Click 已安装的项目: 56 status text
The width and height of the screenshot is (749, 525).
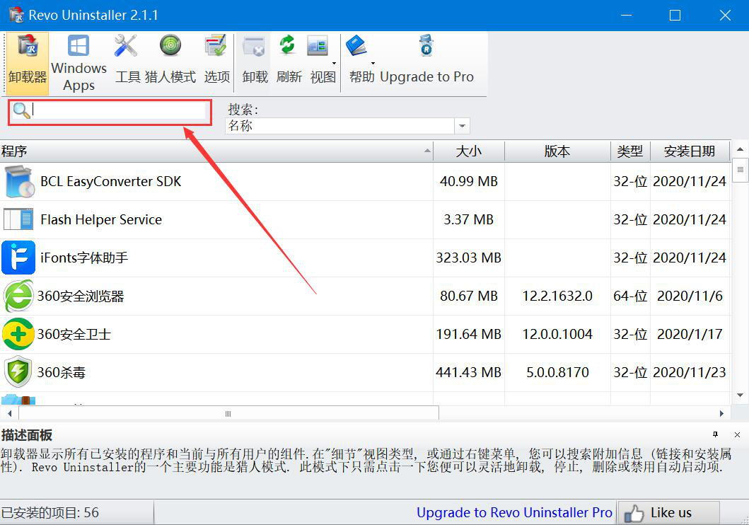pyautogui.click(x=50, y=512)
